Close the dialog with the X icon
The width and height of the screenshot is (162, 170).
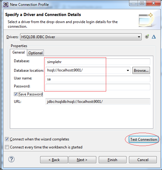153,3
